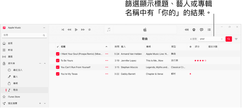
Task: Select the song 'You're My Texas'
Action: (x=69, y=74)
